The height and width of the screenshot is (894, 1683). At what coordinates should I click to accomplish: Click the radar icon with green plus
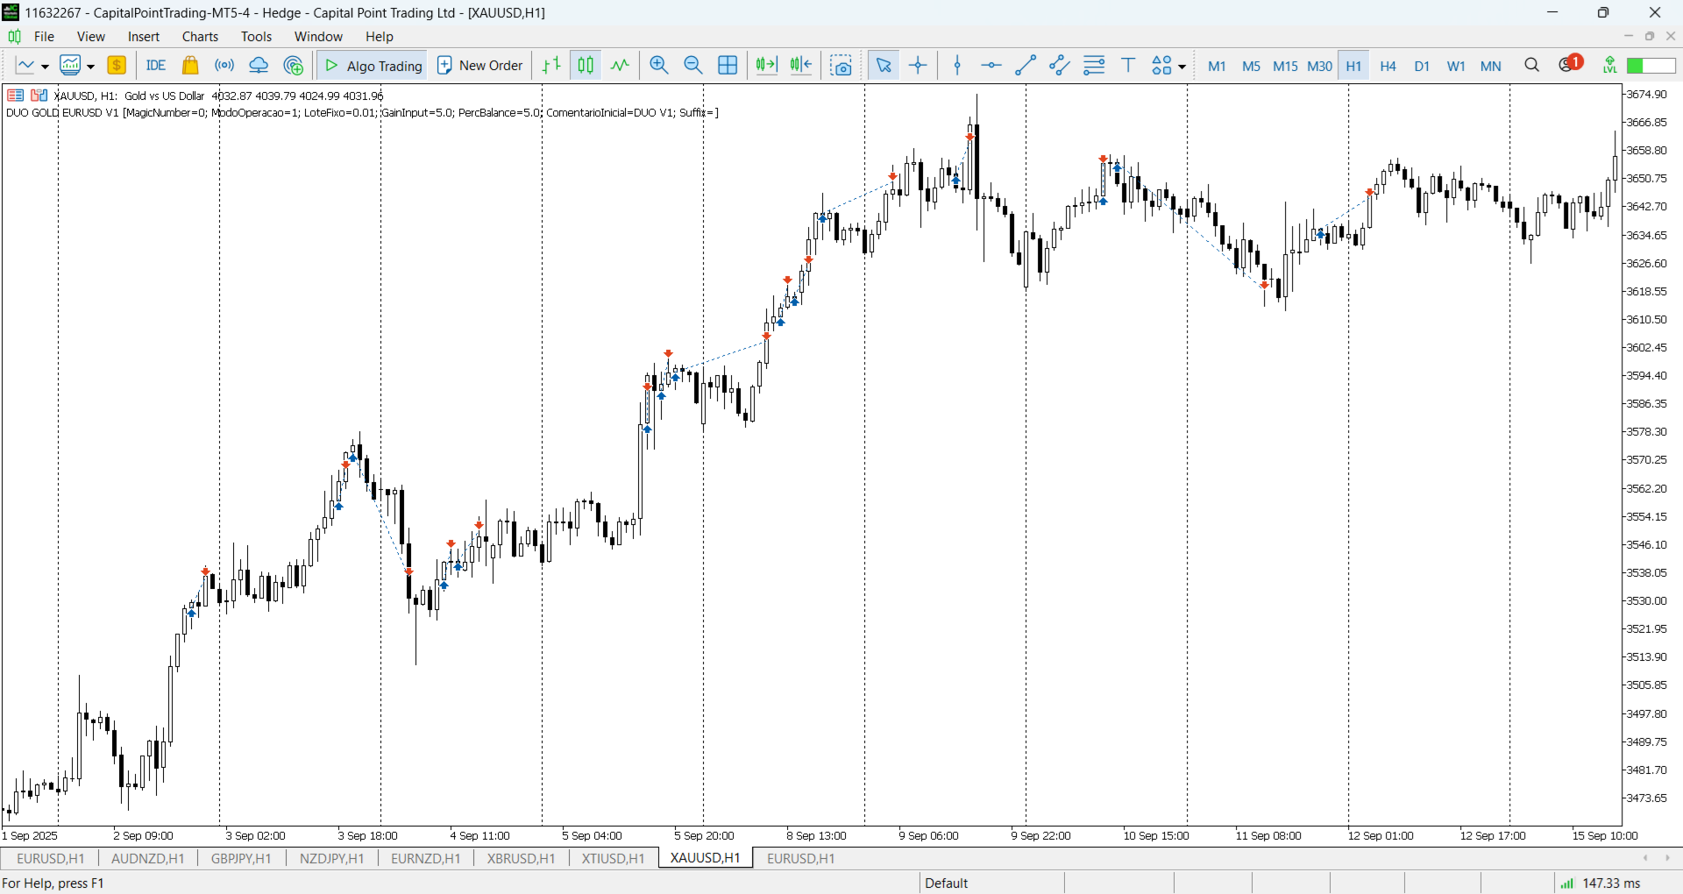tap(294, 66)
